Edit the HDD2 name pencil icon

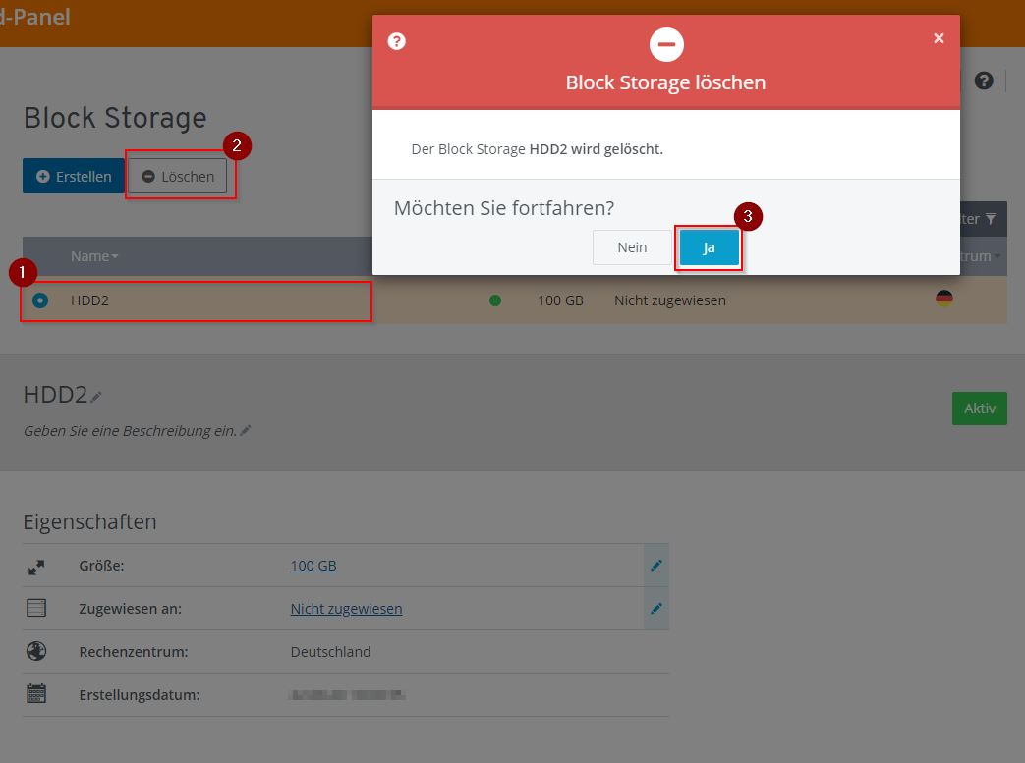pyautogui.click(x=96, y=397)
